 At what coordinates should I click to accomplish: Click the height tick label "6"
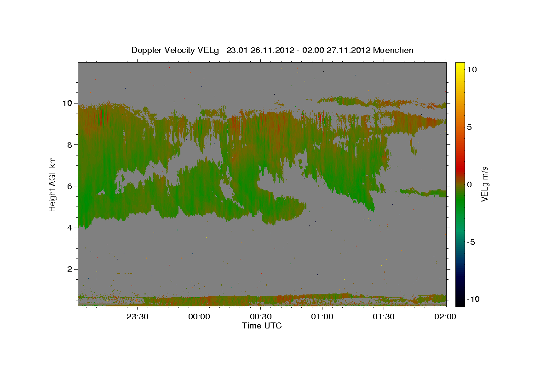coord(71,186)
